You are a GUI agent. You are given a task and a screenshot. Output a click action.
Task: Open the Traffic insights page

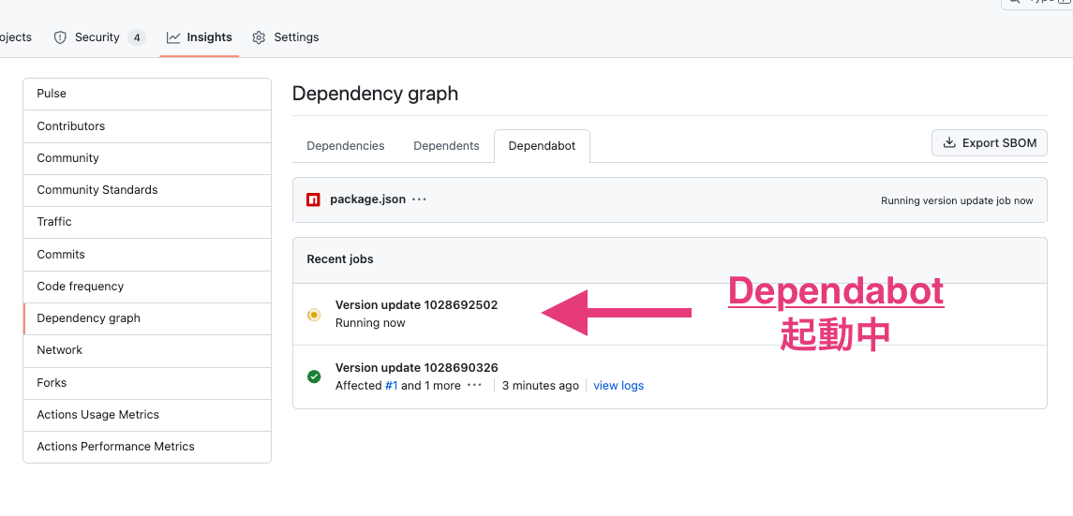[147, 222]
